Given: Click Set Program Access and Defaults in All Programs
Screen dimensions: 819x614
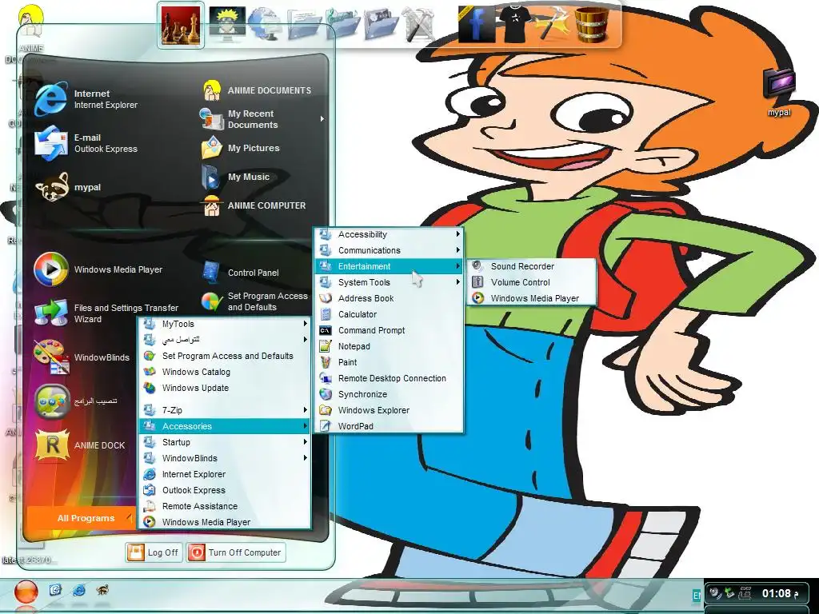Looking at the screenshot, I should pyautogui.click(x=225, y=356).
